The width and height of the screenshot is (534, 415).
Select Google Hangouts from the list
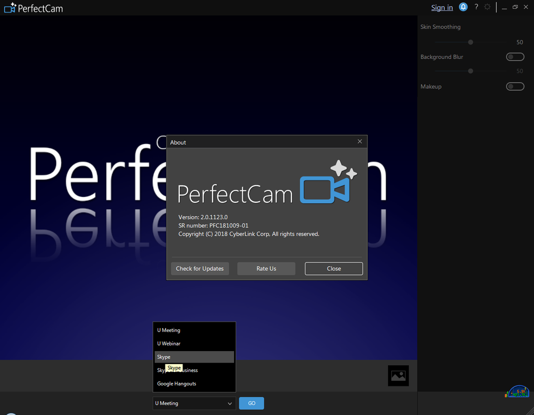coord(194,384)
